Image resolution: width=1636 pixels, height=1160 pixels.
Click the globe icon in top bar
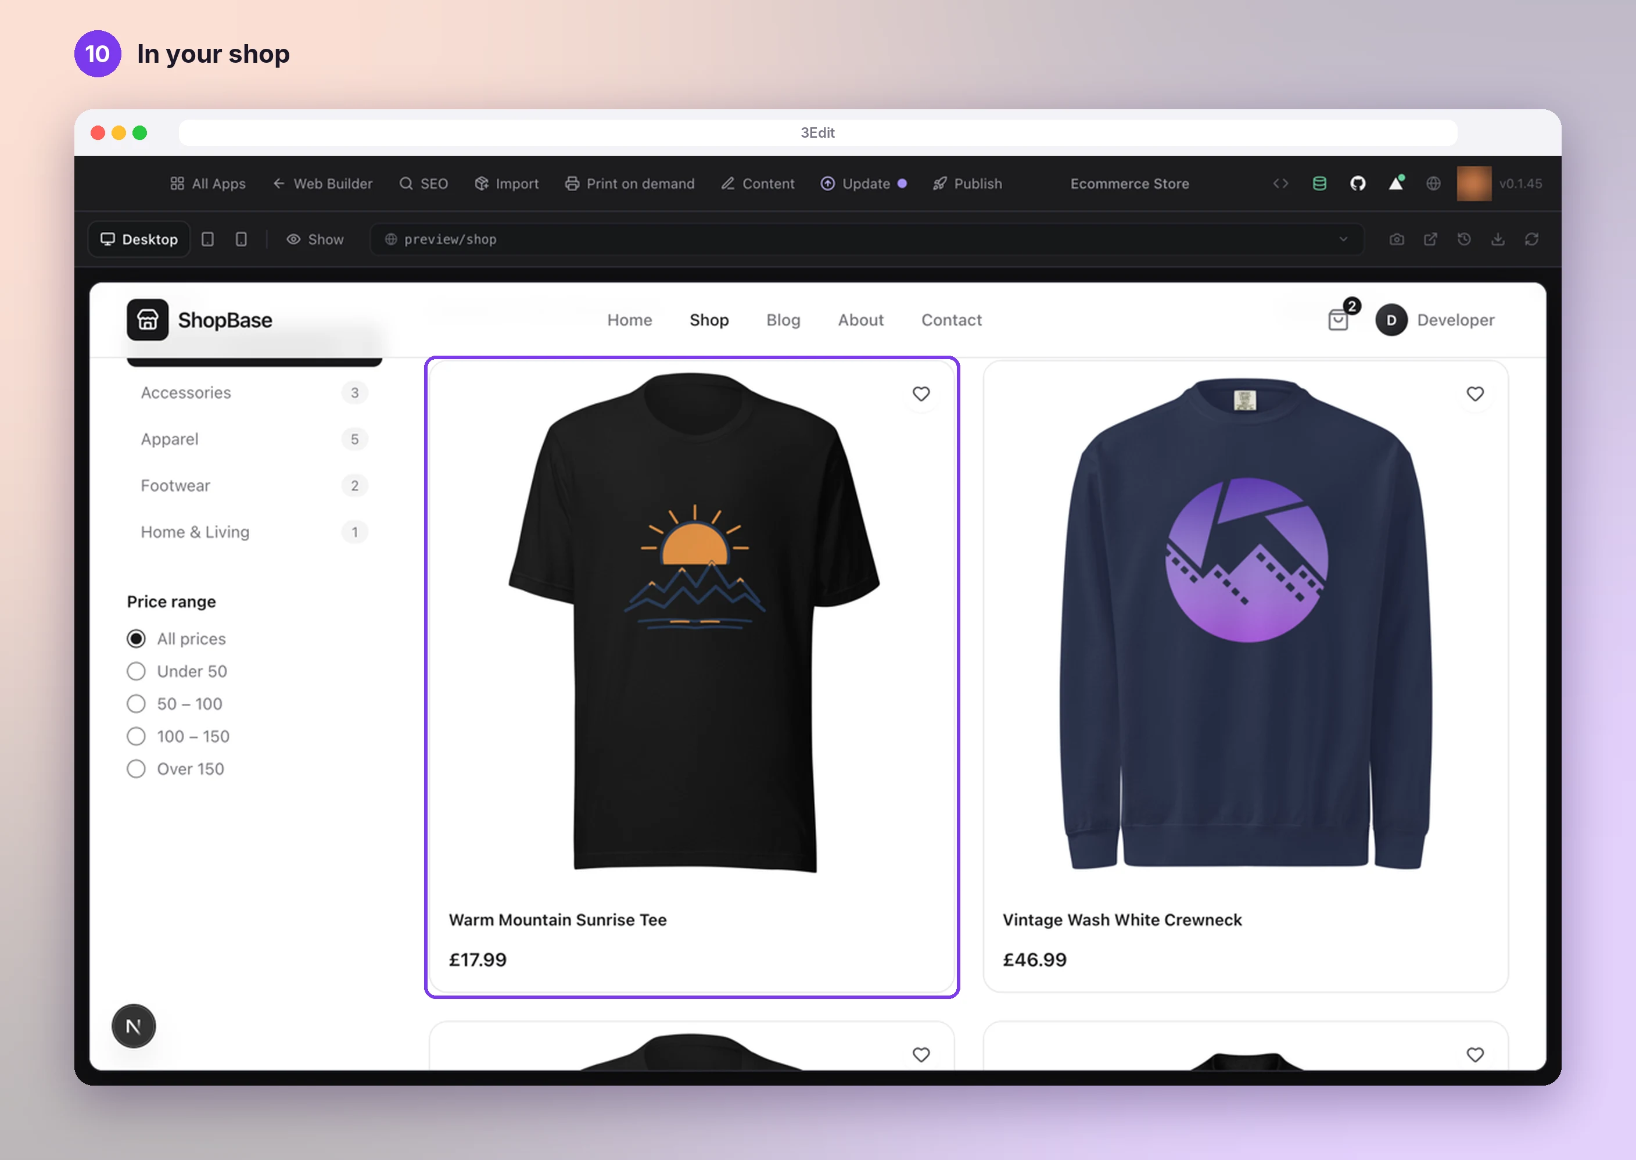click(1433, 184)
